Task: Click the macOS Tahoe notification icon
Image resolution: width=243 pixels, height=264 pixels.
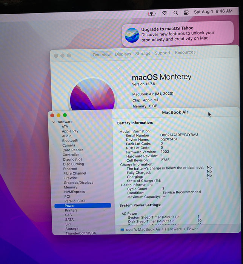Action: point(132,35)
